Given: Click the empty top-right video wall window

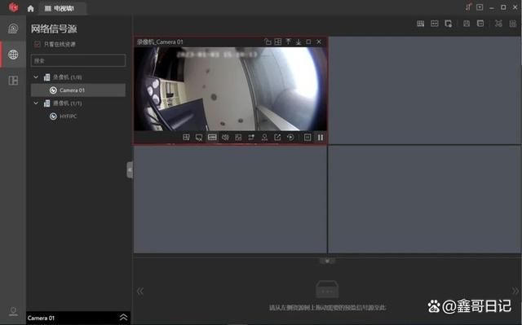Looking at the screenshot, I should pyautogui.click(x=425, y=90).
